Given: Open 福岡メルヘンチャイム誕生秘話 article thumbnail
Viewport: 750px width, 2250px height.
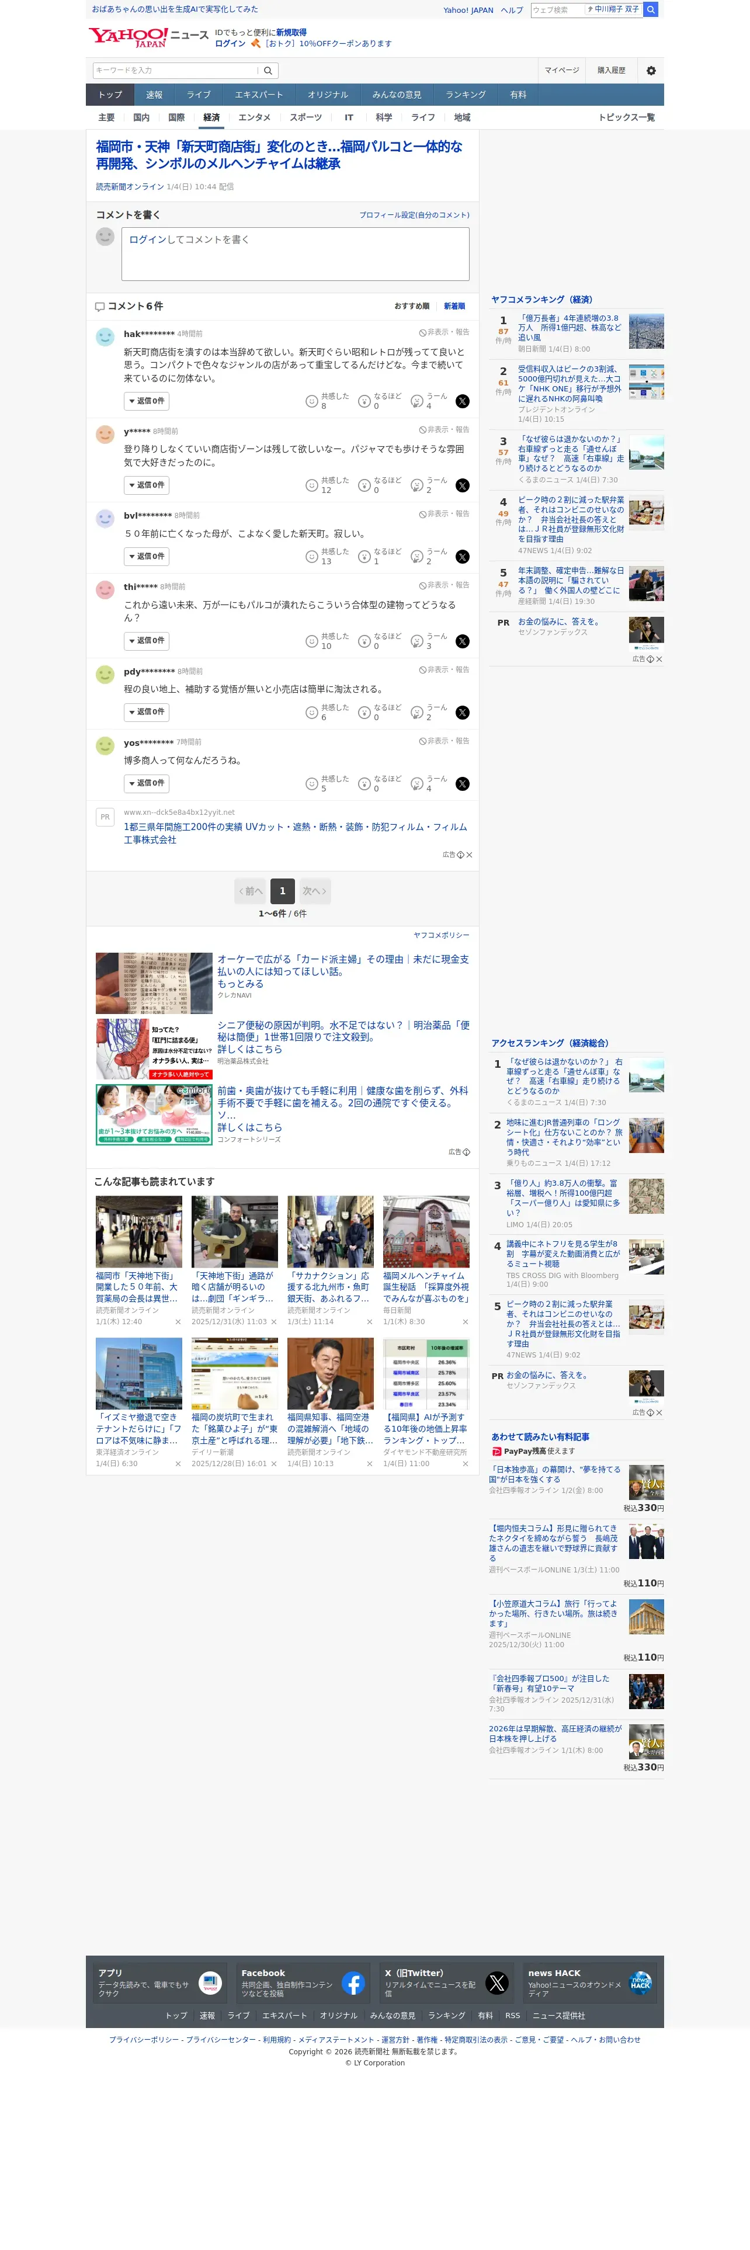Looking at the screenshot, I should tap(426, 1231).
